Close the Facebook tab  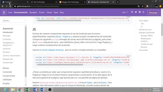coord(28,2)
